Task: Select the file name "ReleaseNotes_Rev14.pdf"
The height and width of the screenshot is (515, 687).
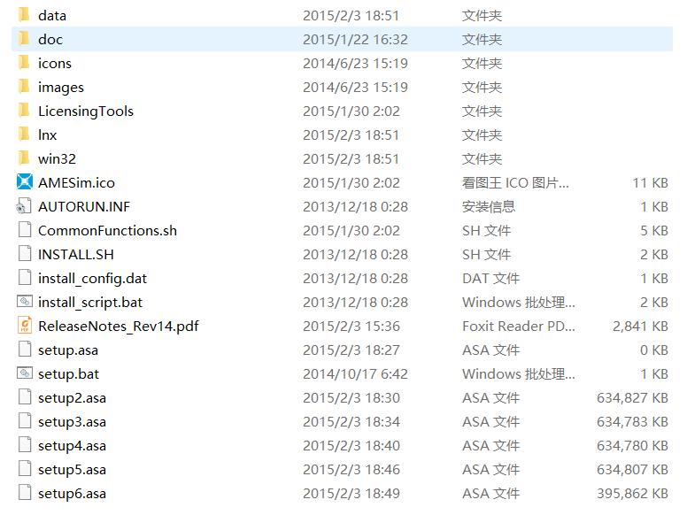Action: 119,327
